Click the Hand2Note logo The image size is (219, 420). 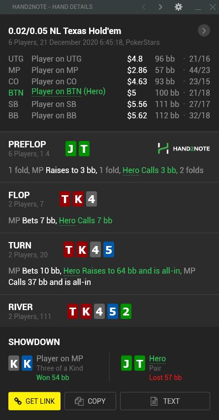coord(184,148)
